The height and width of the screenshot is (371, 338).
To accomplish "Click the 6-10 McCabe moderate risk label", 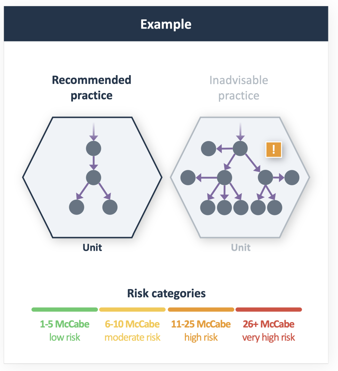I will point(132,331).
